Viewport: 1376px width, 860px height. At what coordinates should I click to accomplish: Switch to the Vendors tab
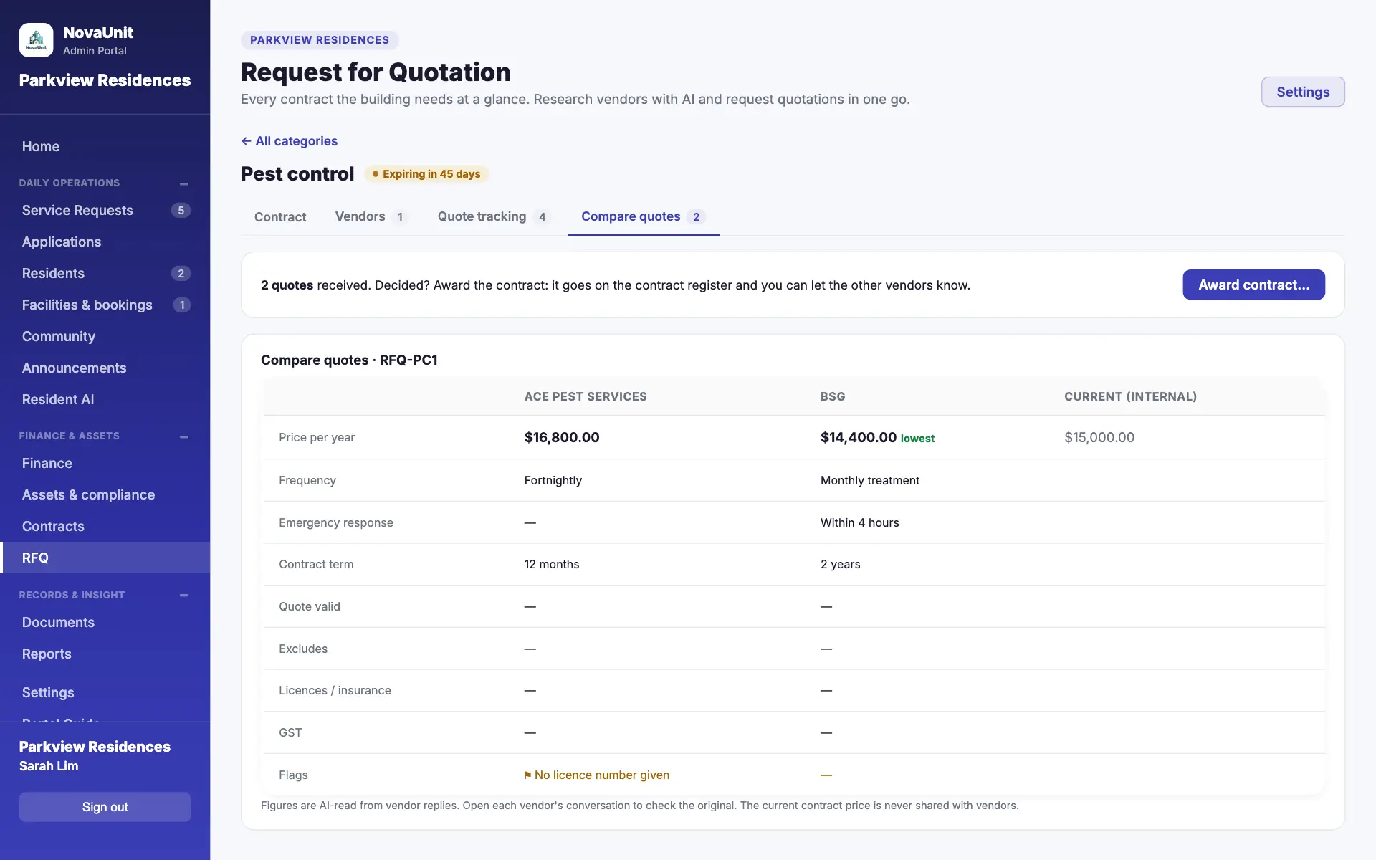pos(371,216)
